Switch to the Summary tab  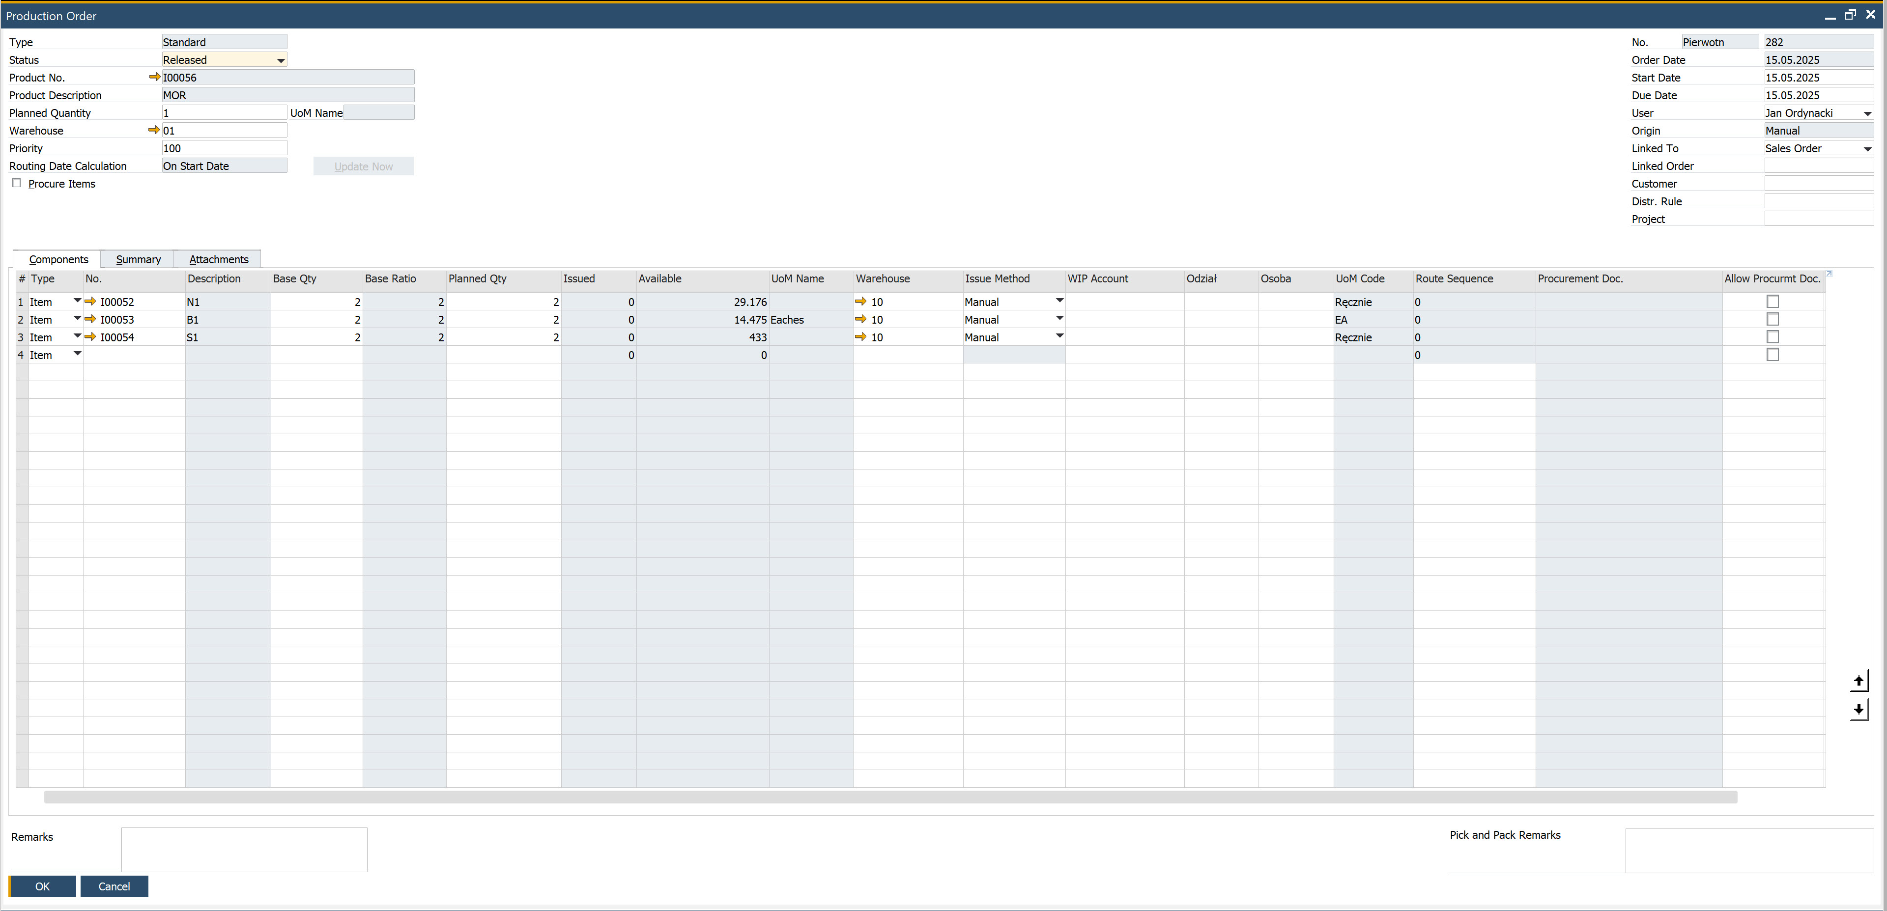pos(138,258)
